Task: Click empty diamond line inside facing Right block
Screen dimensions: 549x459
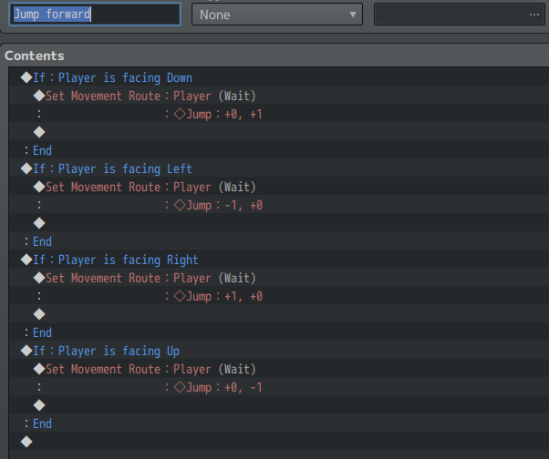Action: click(279, 314)
